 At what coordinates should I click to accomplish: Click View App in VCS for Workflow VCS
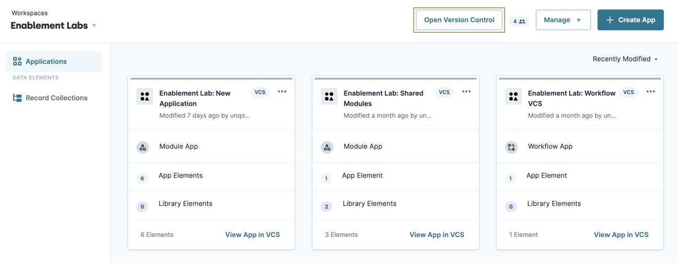621,235
